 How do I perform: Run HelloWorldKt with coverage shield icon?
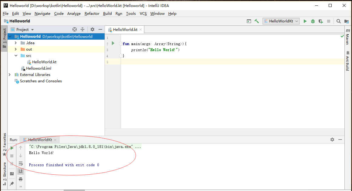[321, 21]
